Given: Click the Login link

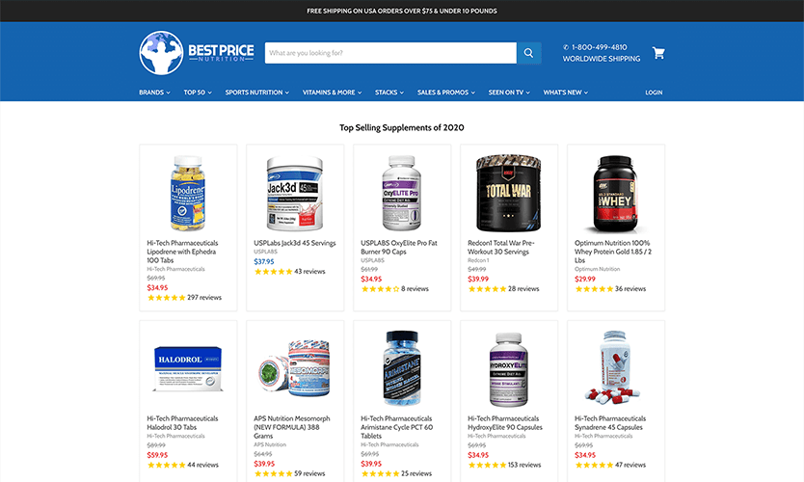Looking at the screenshot, I should pyautogui.click(x=654, y=93).
